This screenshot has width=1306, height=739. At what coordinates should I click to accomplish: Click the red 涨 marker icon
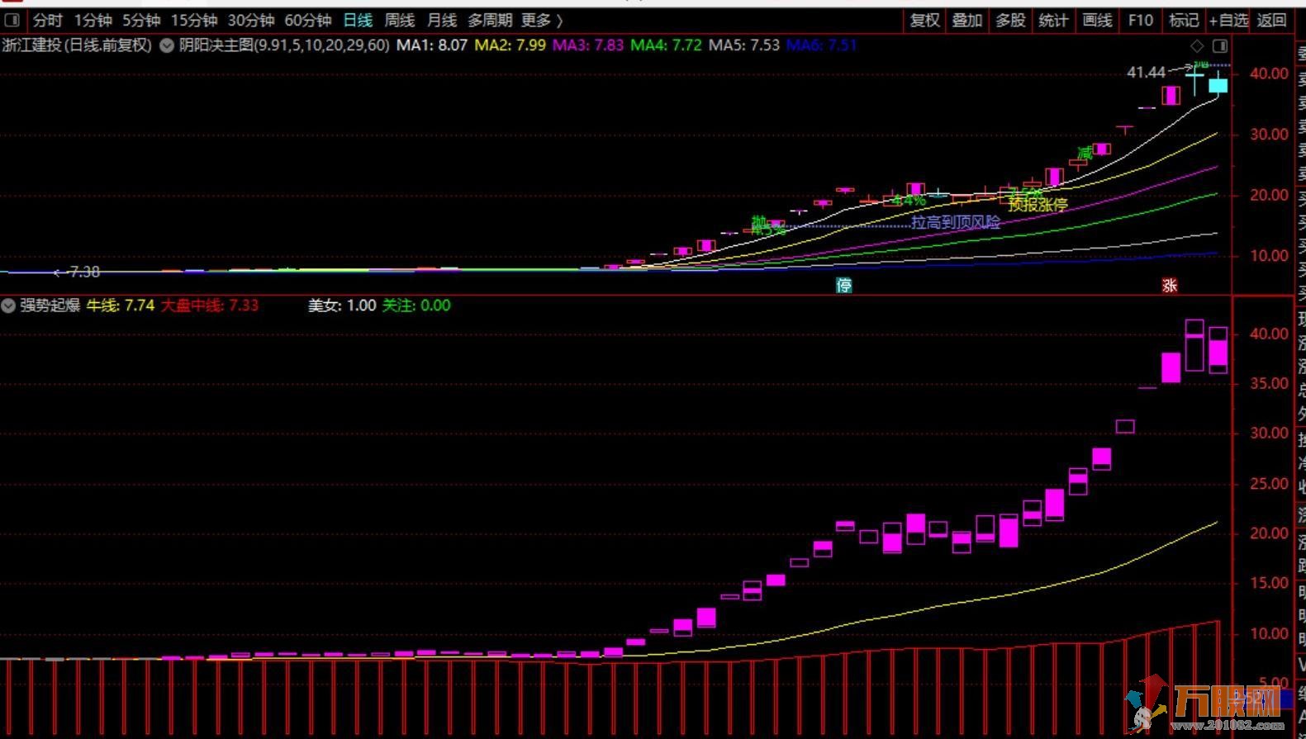1169,285
